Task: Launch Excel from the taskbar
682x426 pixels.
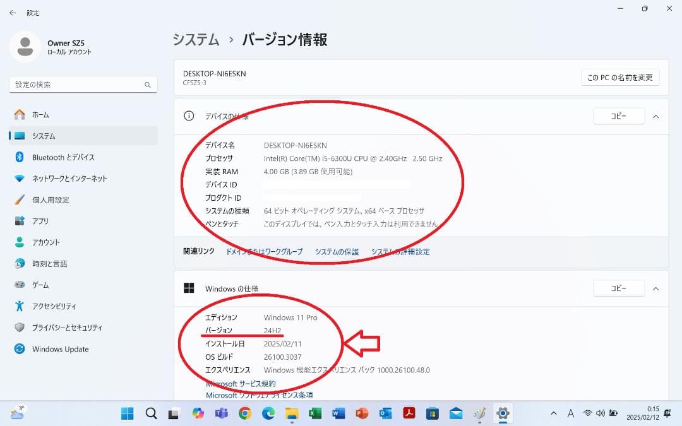Action: 314,413
